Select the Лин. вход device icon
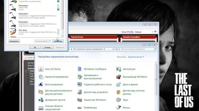 click(x=13, y=32)
